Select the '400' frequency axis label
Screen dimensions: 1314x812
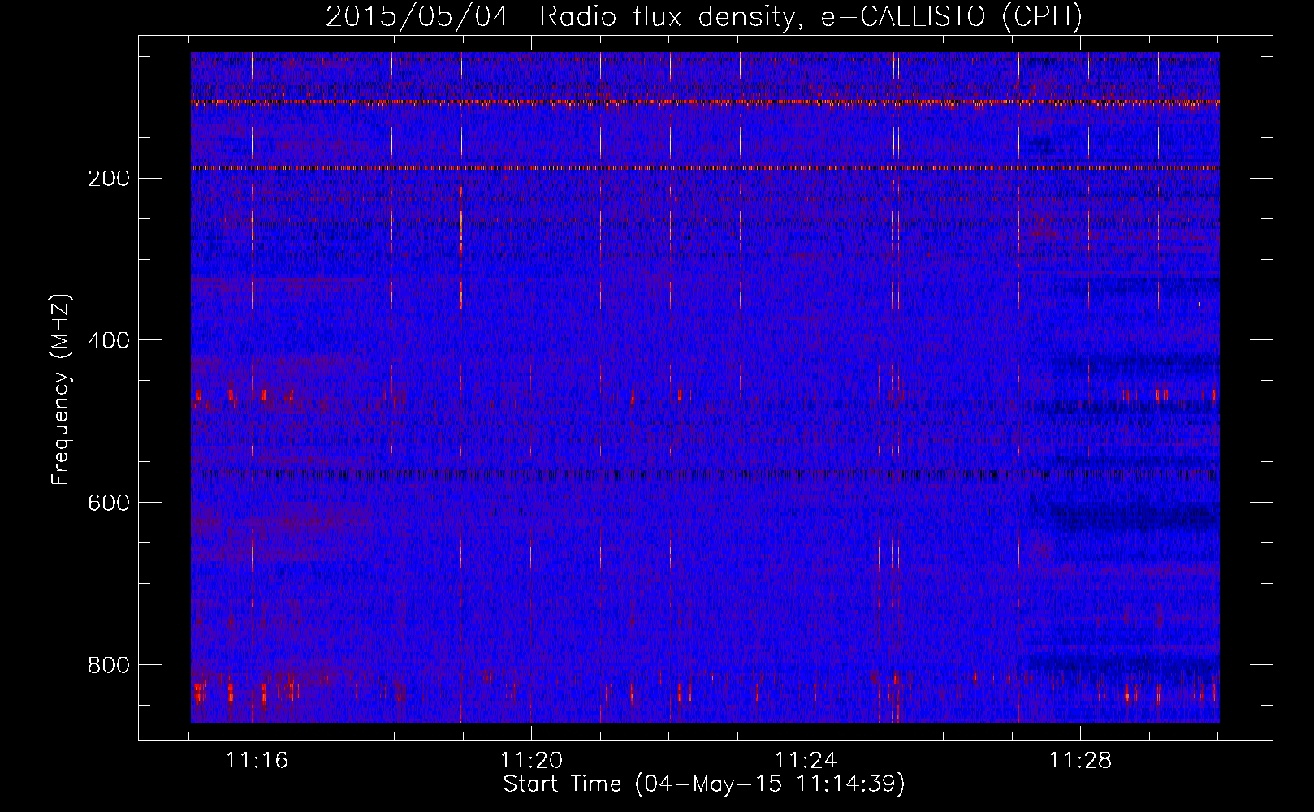109,340
